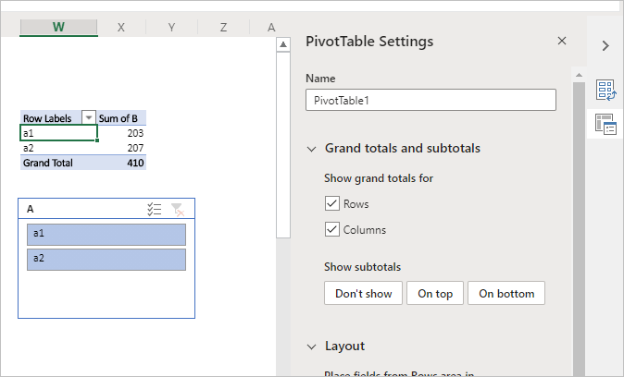Click the slicer clear filter icon
The image size is (624, 377).
(x=178, y=210)
